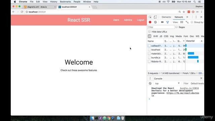Open Chrome from the Dock
Screen dimensions: 215x121
click(109, 118)
